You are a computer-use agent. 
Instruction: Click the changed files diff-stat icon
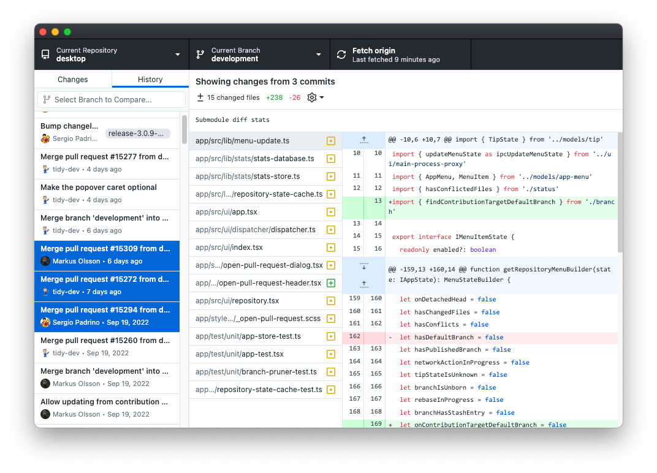199,97
